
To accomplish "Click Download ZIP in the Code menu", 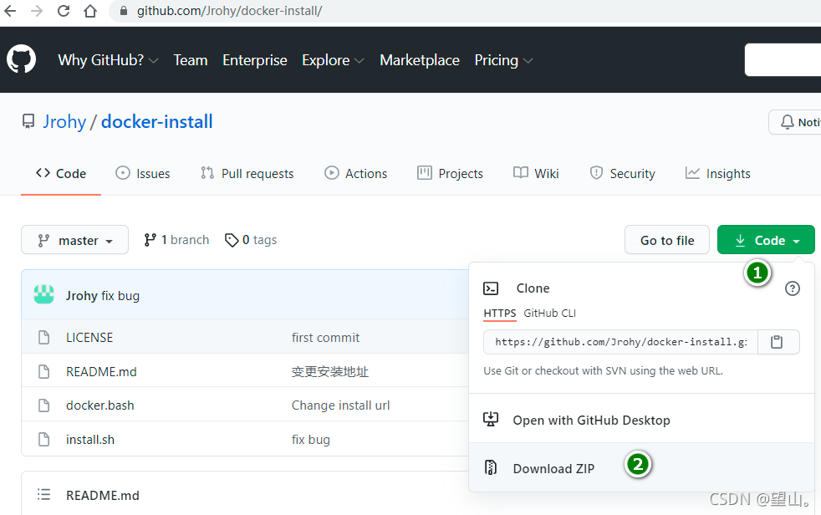I will tap(553, 468).
